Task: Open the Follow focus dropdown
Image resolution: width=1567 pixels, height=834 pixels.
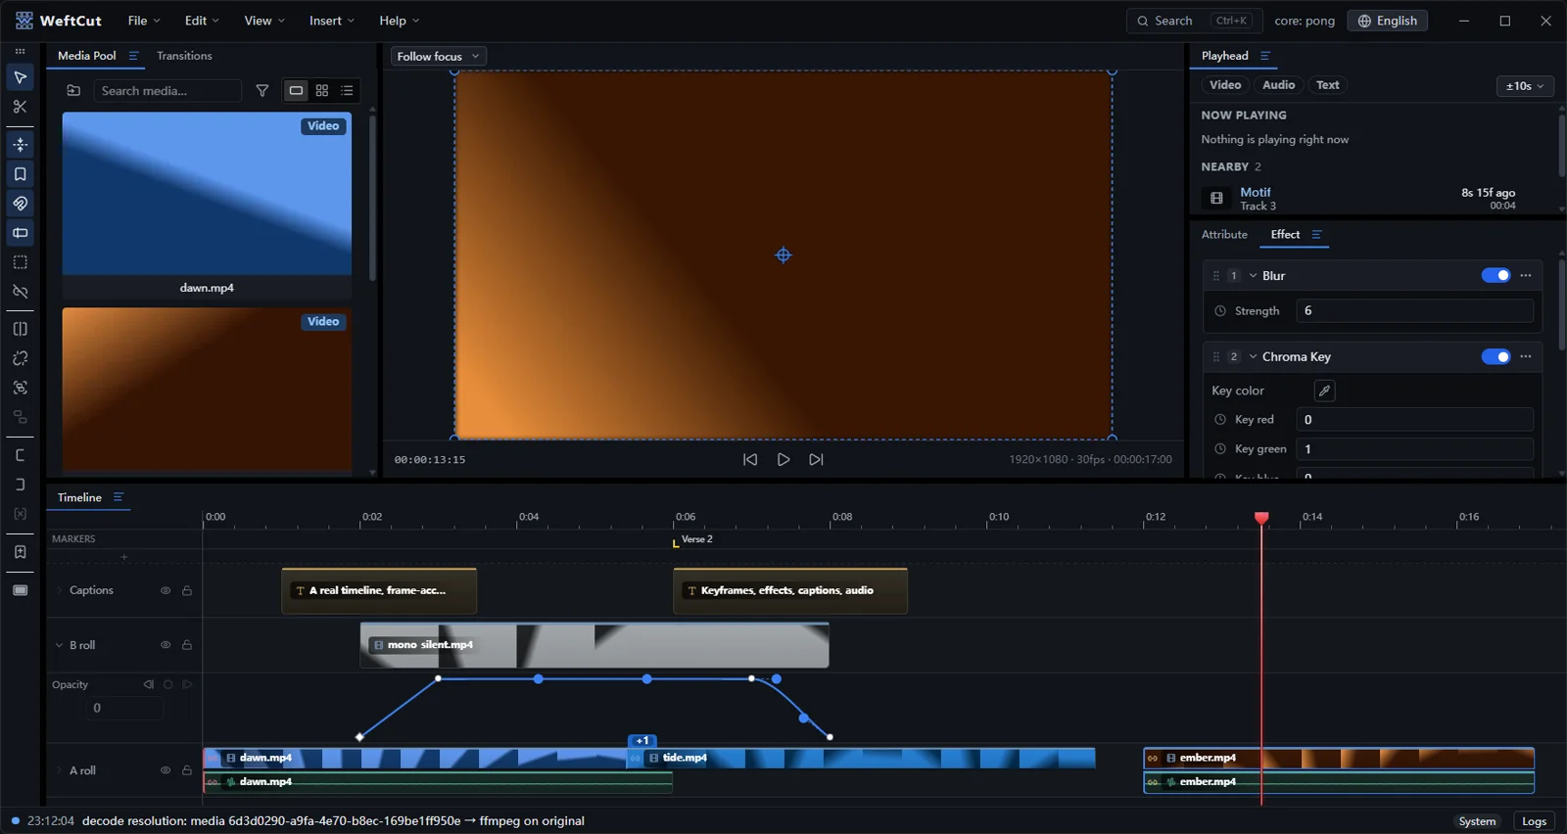Action: 438,57
